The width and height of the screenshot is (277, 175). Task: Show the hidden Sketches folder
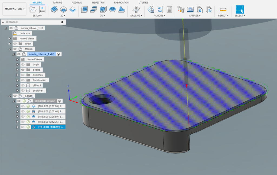[x=23, y=75]
